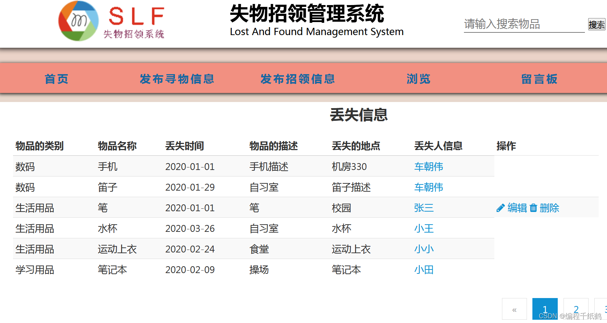Go to page 2 in the pagination

coord(576,310)
